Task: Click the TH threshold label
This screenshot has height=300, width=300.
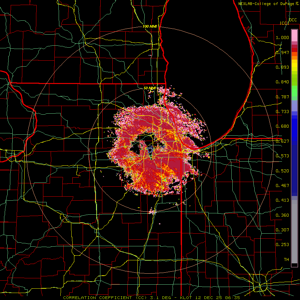Action: coord(286,260)
